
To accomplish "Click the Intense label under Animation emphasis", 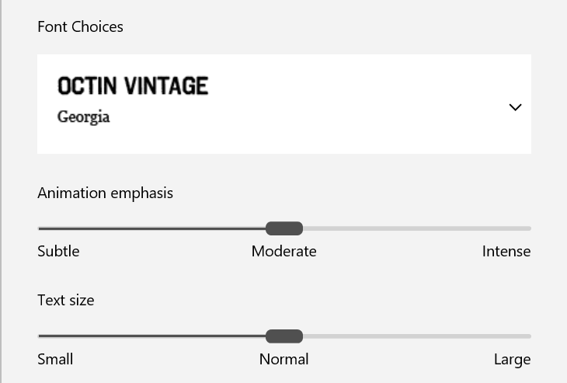I will [x=506, y=252].
